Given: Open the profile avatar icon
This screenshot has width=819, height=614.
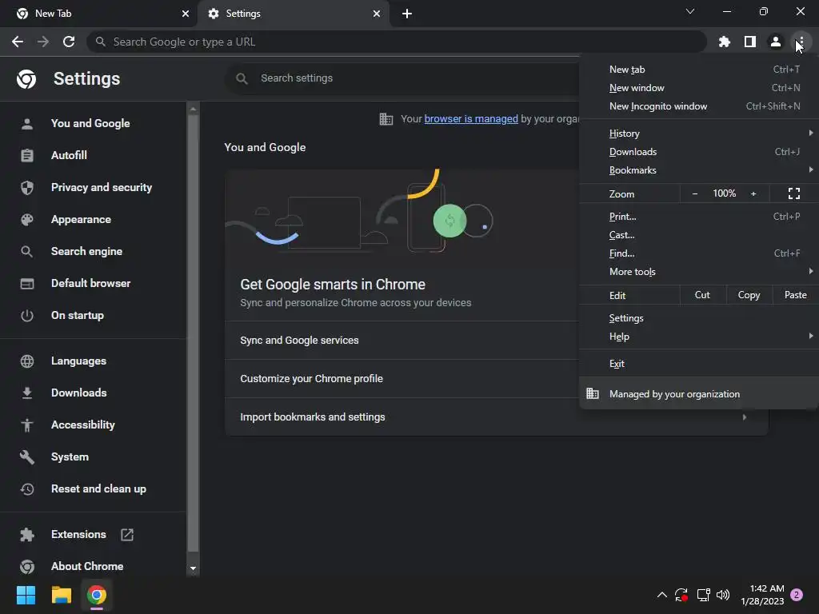Looking at the screenshot, I should (775, 42).
